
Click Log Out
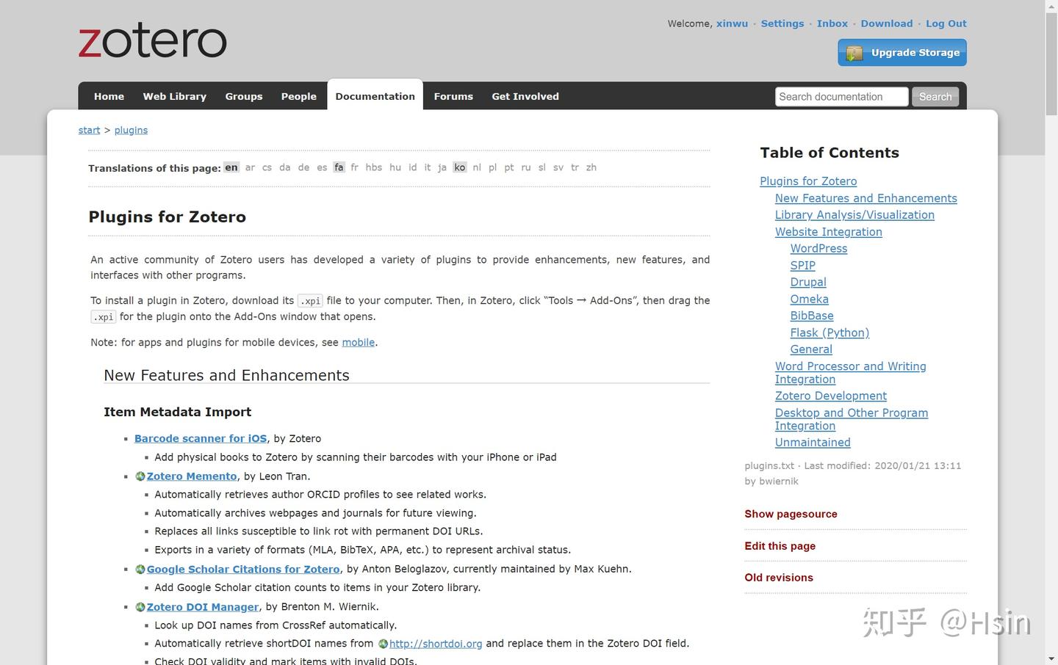946,23
